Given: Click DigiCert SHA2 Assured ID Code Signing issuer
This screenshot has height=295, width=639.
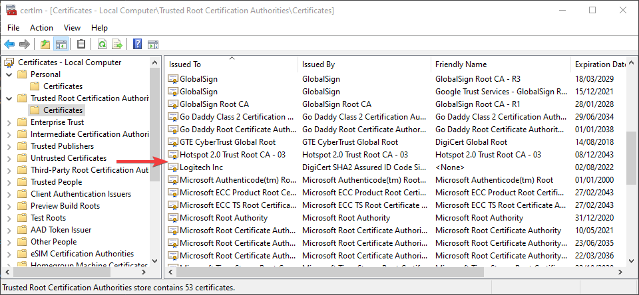Looking at the screenshot, I should point(364,167).
